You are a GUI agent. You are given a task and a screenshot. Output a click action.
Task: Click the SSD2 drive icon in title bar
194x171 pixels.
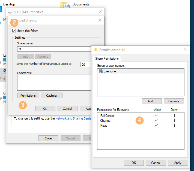10,12
